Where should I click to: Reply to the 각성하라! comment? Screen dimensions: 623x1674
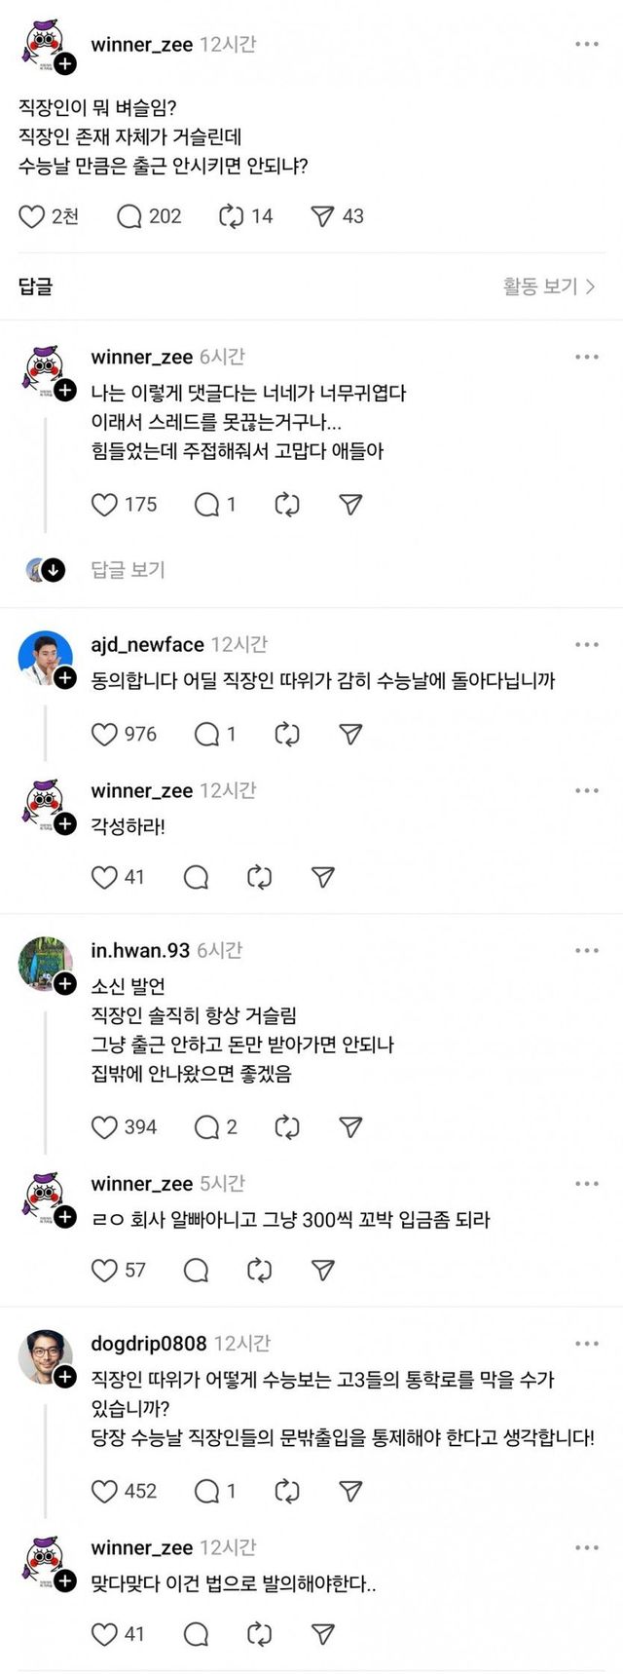(x=196, y=878)
